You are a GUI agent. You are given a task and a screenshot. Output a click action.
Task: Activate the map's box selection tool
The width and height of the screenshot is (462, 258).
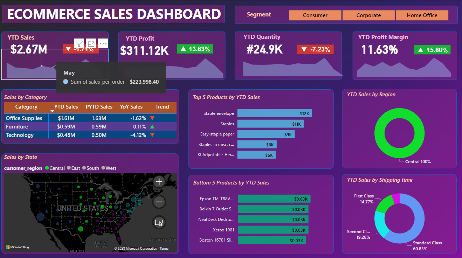pyautogui.click(x=159, y=222)
